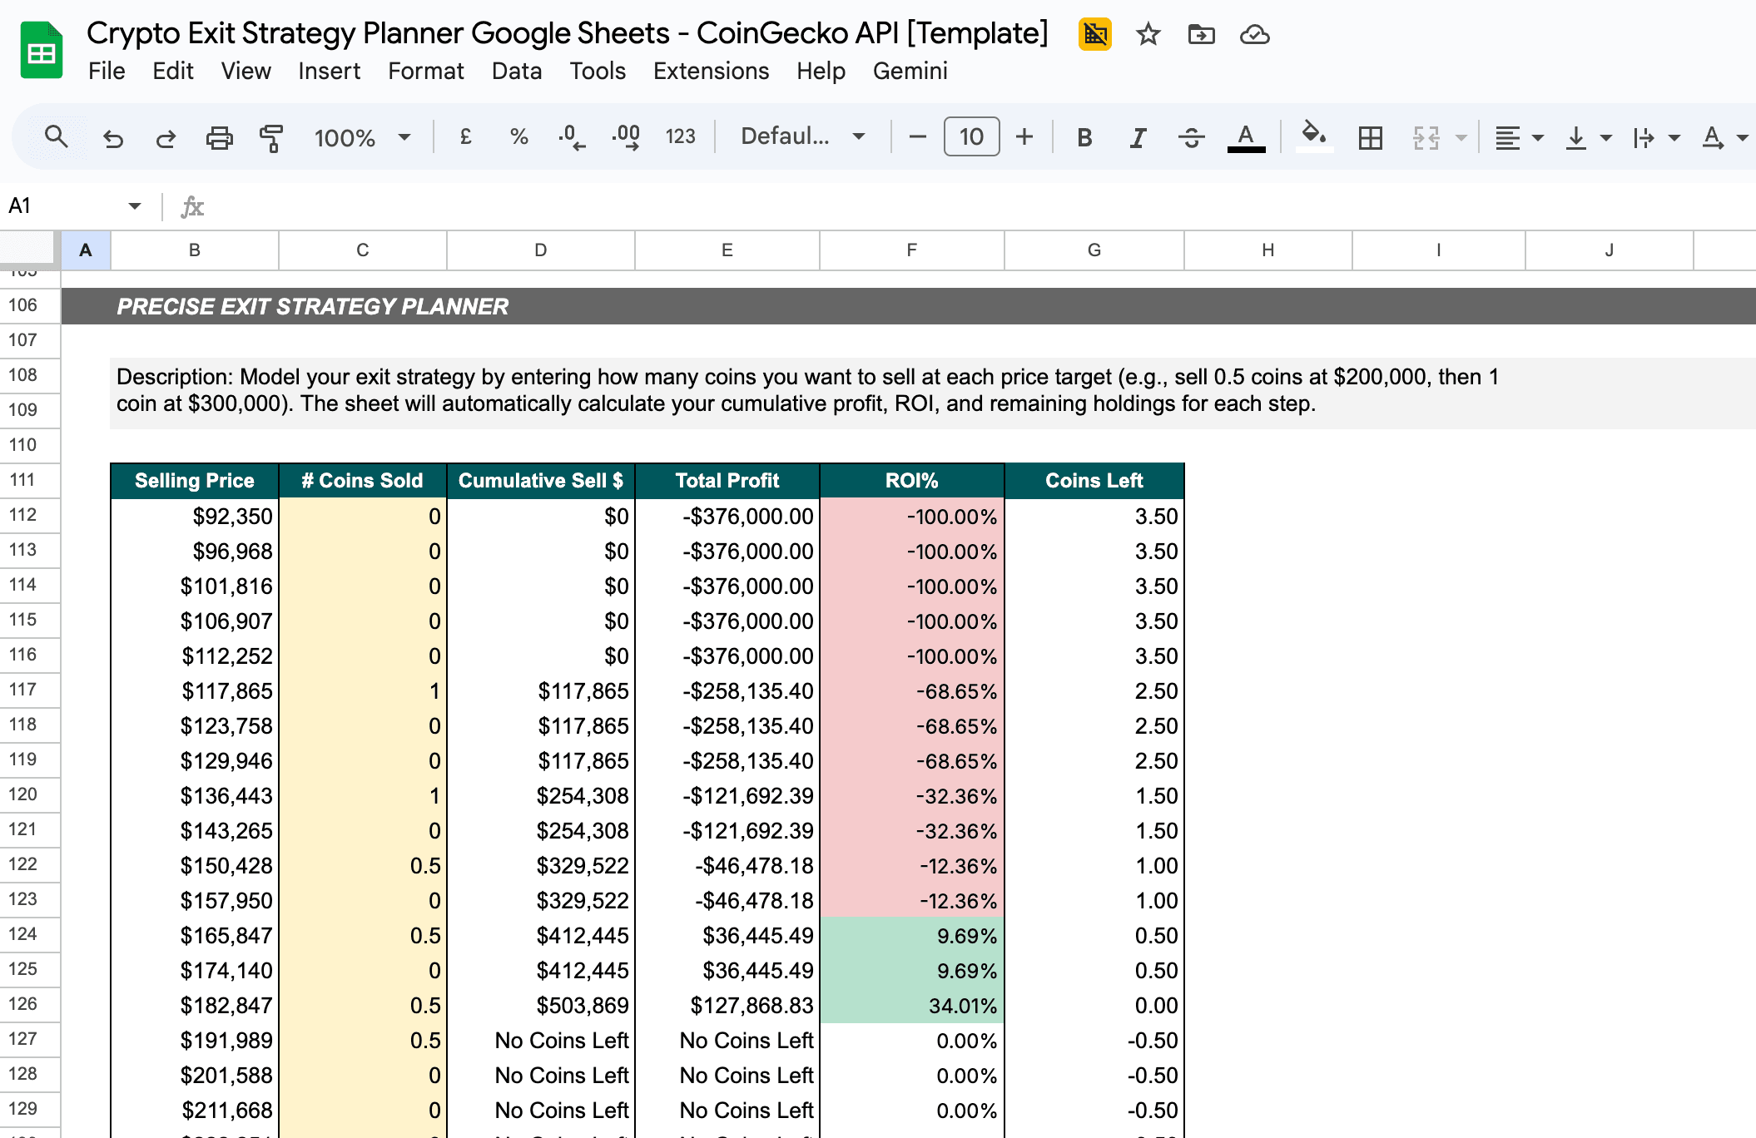Click the Print icon in the toolbar

coord(220,137)
